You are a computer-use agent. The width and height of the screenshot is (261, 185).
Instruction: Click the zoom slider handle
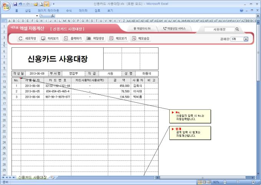(x=238, y=182)
